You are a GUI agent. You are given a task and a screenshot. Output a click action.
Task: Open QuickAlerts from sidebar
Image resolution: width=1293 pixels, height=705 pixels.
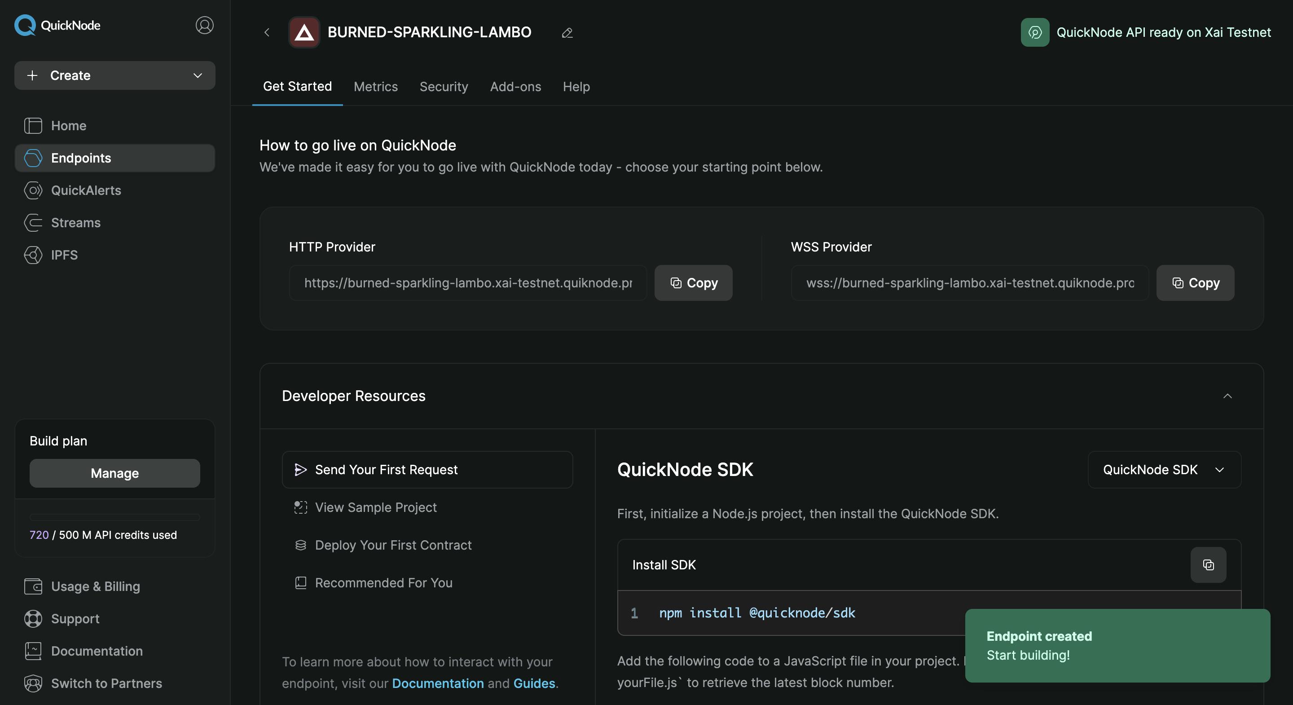115,190
